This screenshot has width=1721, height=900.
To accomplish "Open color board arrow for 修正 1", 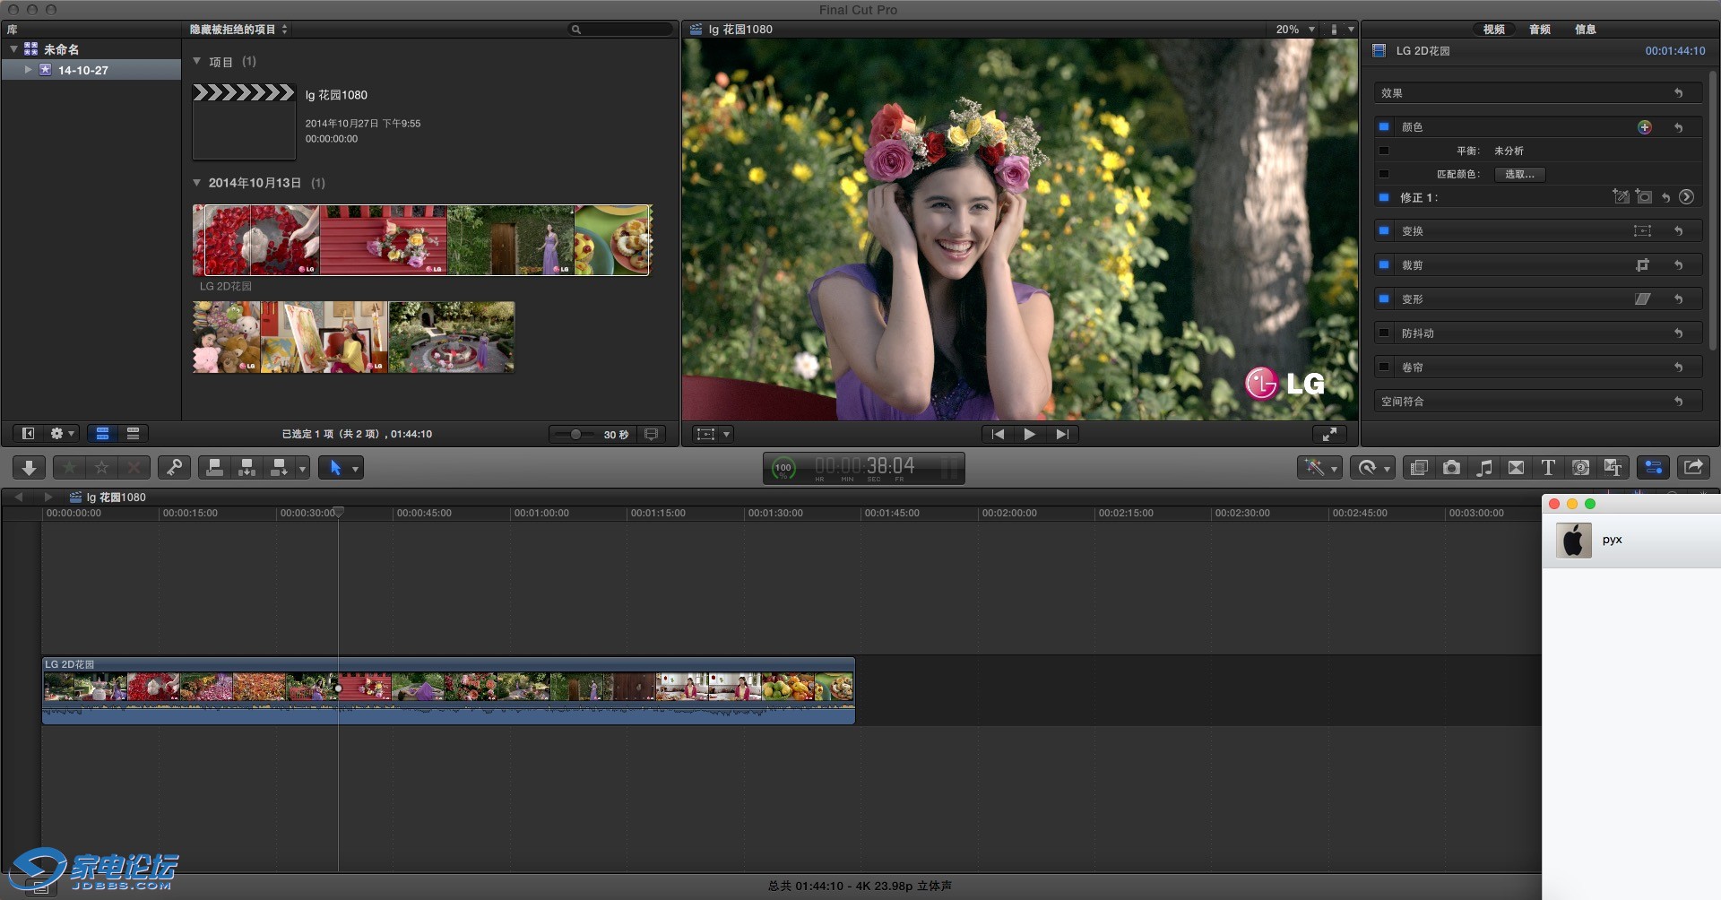I will point(1686,197).
